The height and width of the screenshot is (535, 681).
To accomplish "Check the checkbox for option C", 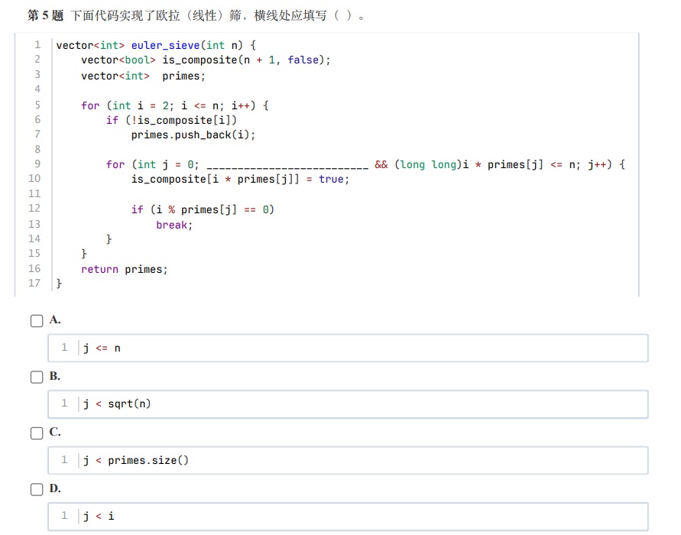I will pos(37,433).
